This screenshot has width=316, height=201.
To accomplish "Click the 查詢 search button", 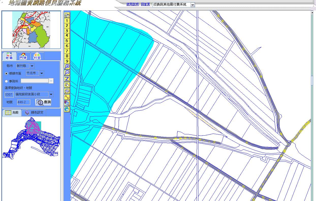I will click(x=43, y=102).
